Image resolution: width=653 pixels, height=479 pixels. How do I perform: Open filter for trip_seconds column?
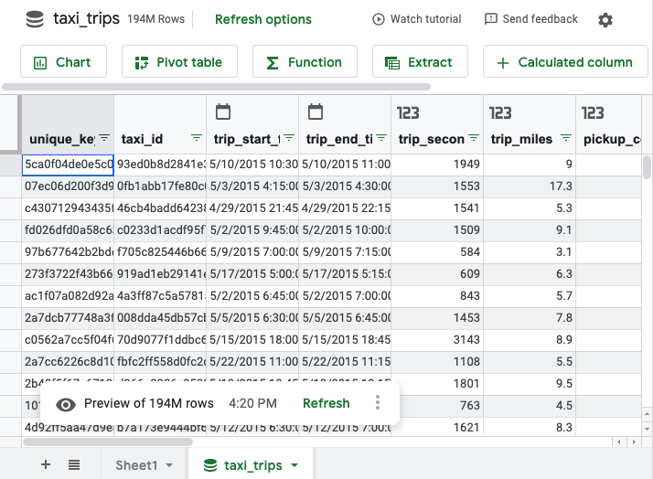(473, 138)
